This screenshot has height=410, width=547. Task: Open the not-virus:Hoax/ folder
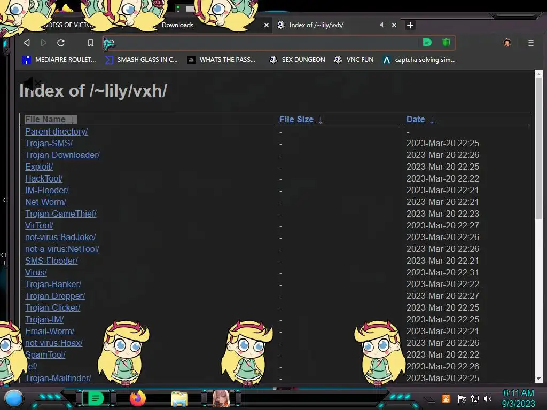pyautogui.click(x=54, y=343)
